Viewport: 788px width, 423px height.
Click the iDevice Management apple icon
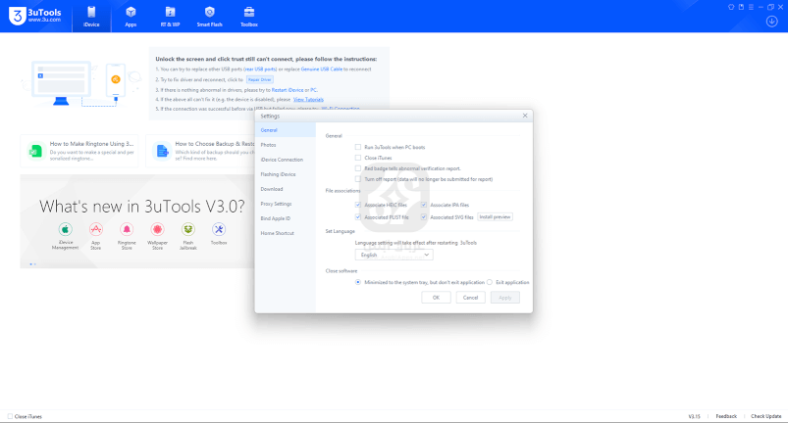click(x=65, y=229)
